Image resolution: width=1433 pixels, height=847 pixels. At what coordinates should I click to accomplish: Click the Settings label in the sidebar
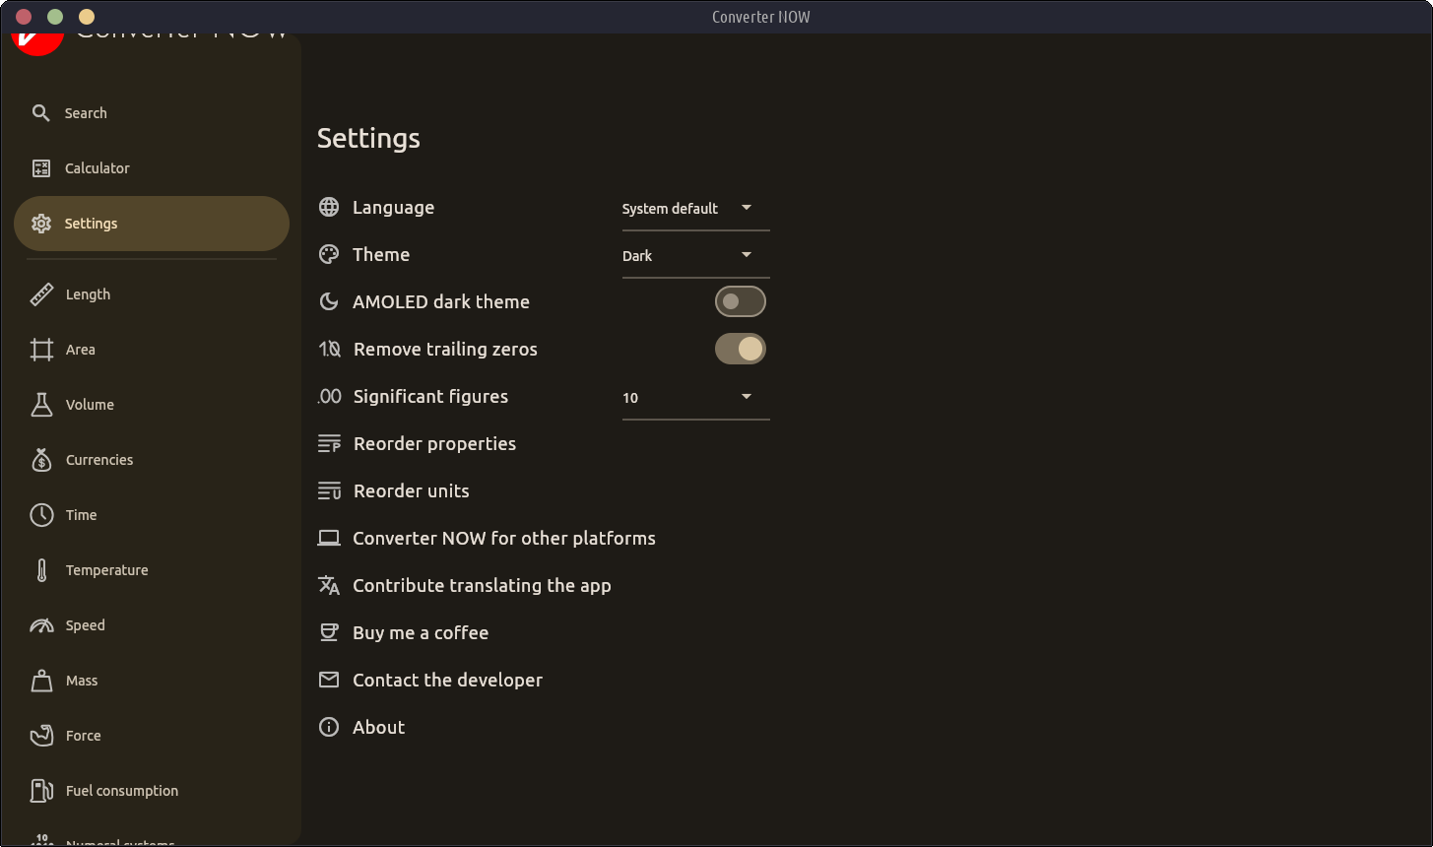(91, 224)
